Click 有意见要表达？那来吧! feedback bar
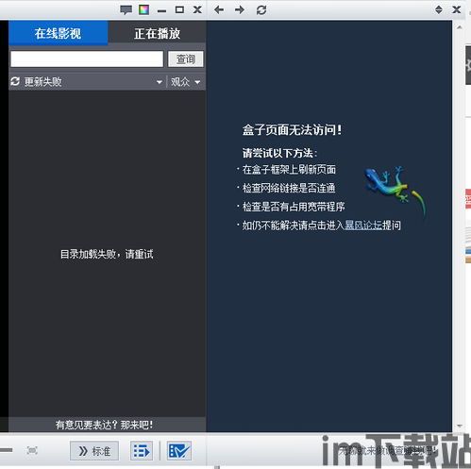The height and width of the screenshot is (469, 471). [x=104, y=425]
